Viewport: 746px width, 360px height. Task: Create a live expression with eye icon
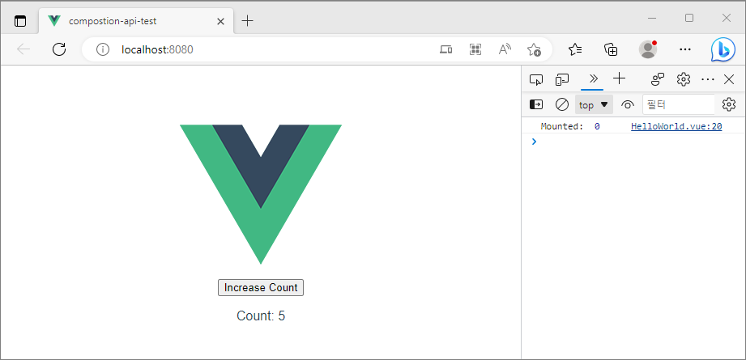(628, 104)
